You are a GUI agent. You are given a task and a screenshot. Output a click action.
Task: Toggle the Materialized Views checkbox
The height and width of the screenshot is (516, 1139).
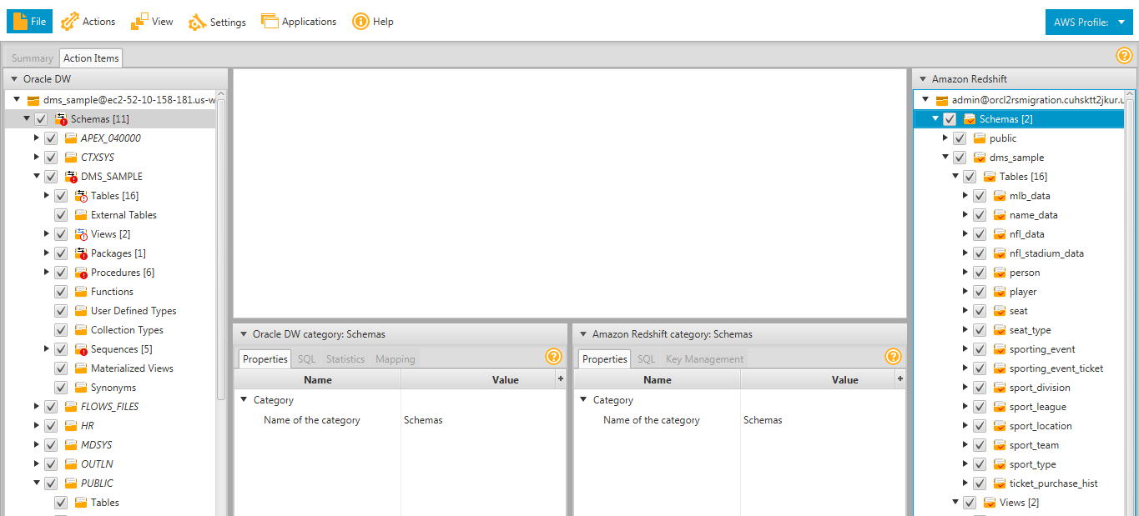(x=61, y=368)
